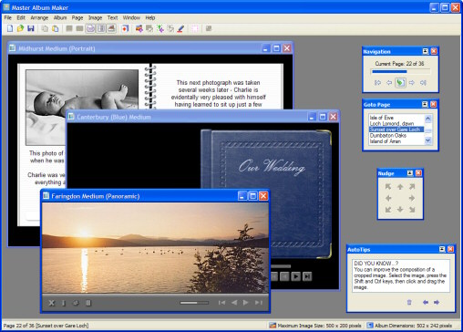The image size is (463, 332).
Task: Select 'Dumbarton Oaks' in Goto Page list
Action: tap(396, 135)
